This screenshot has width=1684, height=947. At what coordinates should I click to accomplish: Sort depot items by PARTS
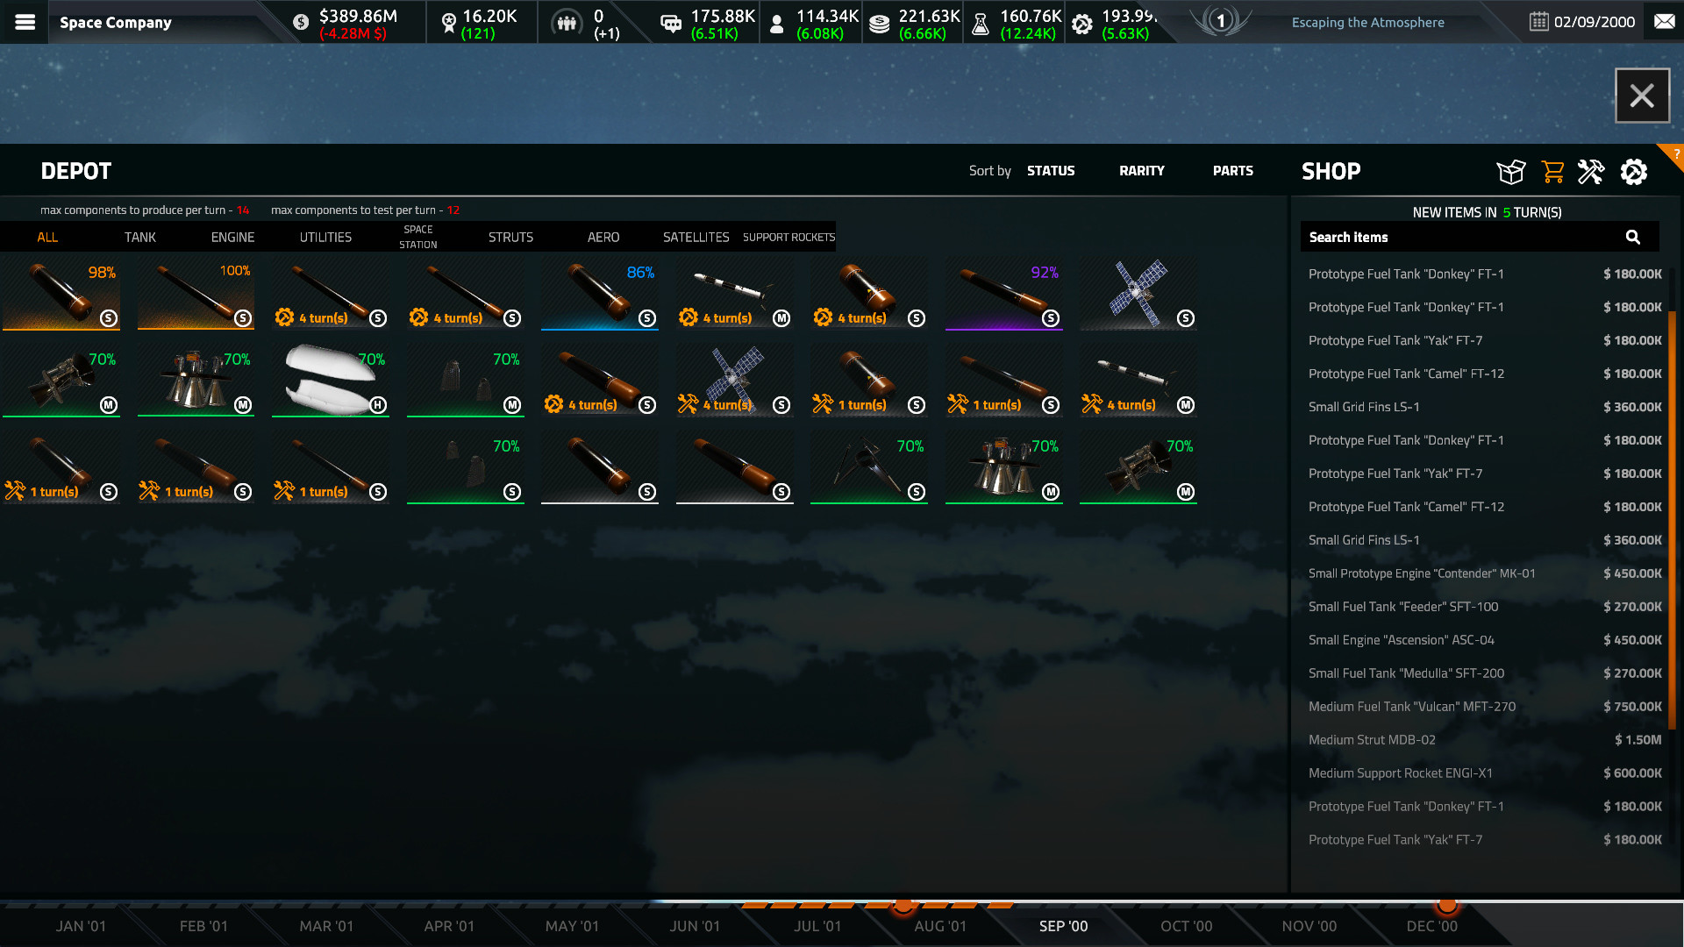tap(1232, 171)
